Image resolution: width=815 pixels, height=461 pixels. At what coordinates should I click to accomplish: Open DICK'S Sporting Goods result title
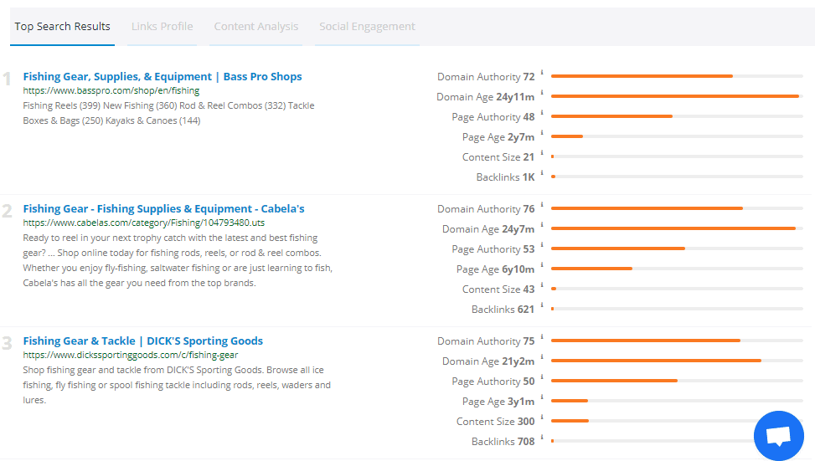pyautogui.click(x=143, y=341)
